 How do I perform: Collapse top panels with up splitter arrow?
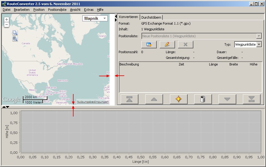pyautogui.click(x=4, y=107)
